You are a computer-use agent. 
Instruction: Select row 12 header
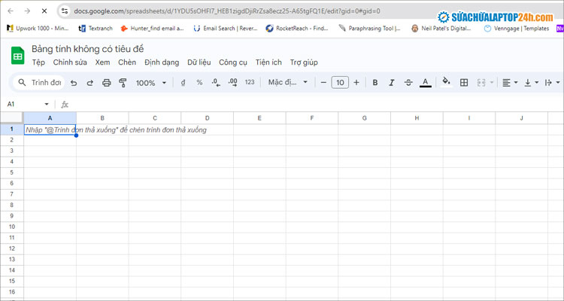(x=12, y=248)
